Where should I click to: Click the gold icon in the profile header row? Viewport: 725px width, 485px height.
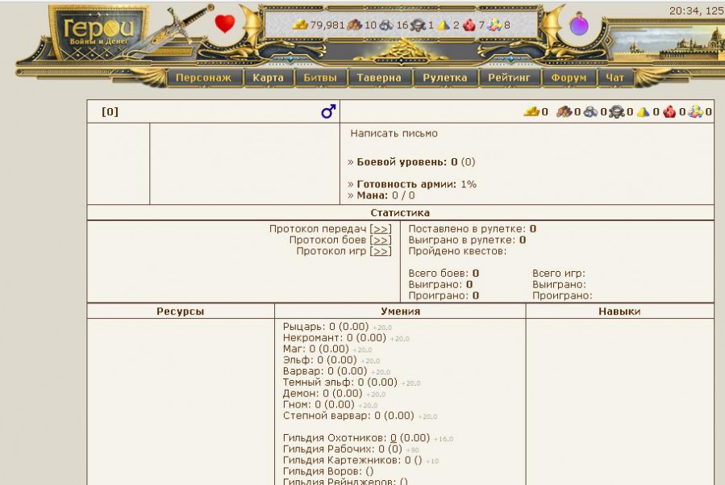coord(531,112)
